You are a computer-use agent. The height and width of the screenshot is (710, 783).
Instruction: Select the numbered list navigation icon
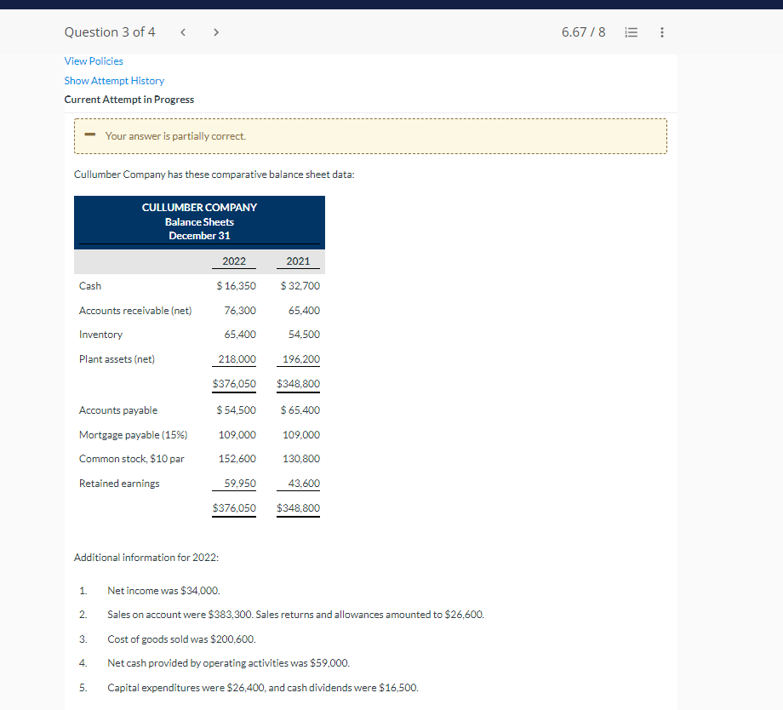[631, 31]
